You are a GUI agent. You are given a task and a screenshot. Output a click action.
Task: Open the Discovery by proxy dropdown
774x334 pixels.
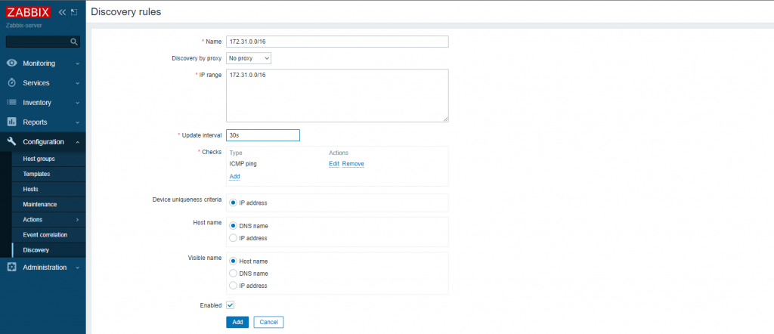pos(249,58)
